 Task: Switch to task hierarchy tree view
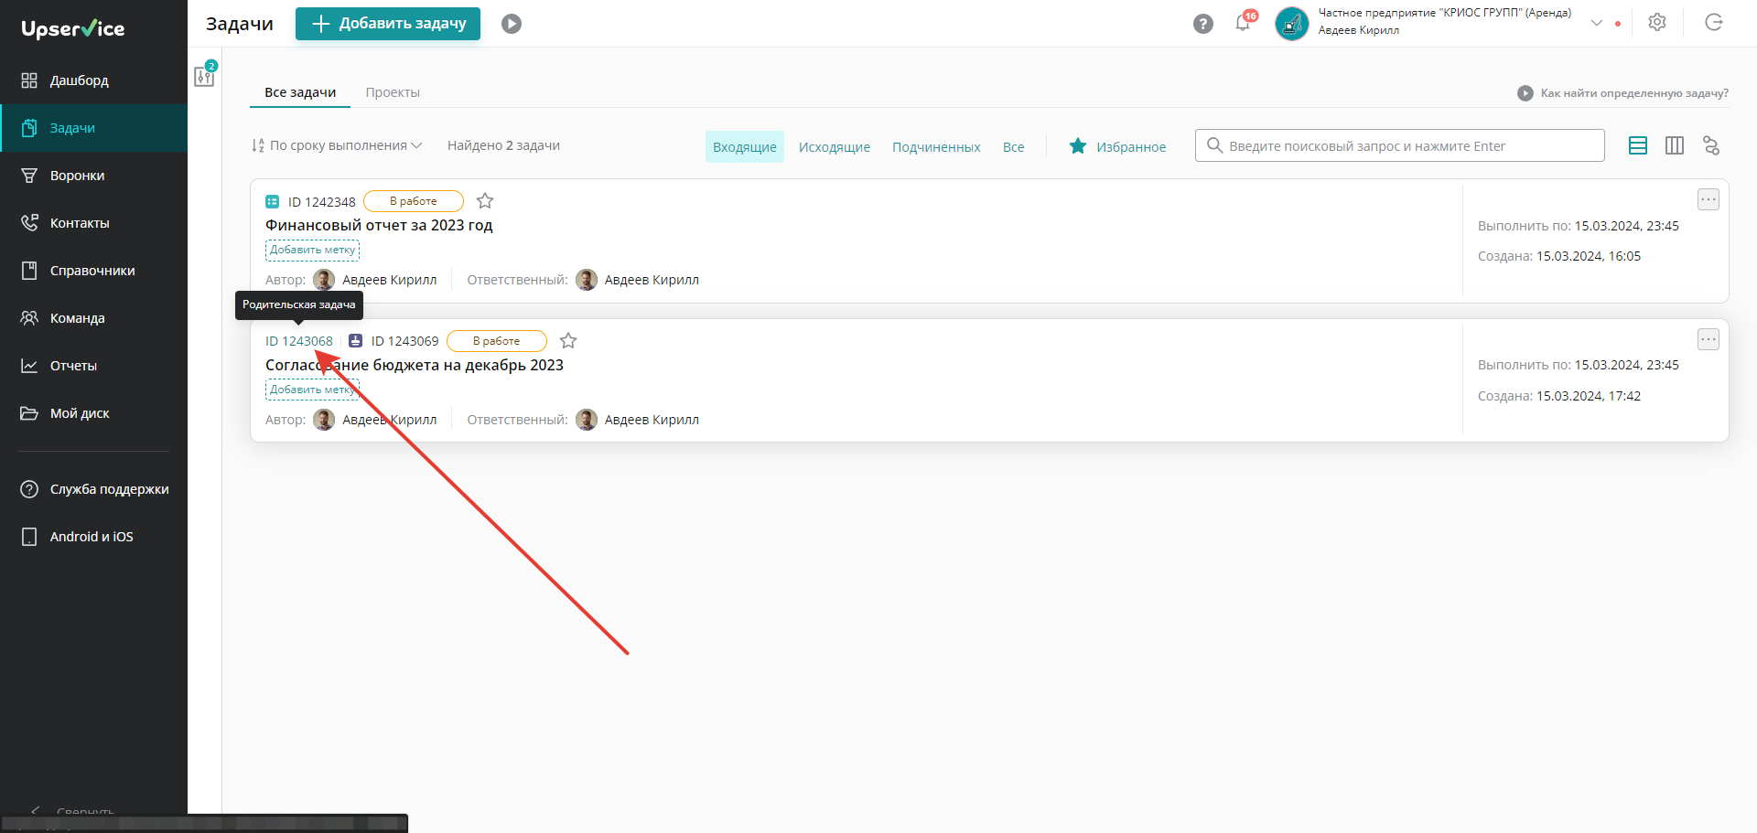[1711, 145]
